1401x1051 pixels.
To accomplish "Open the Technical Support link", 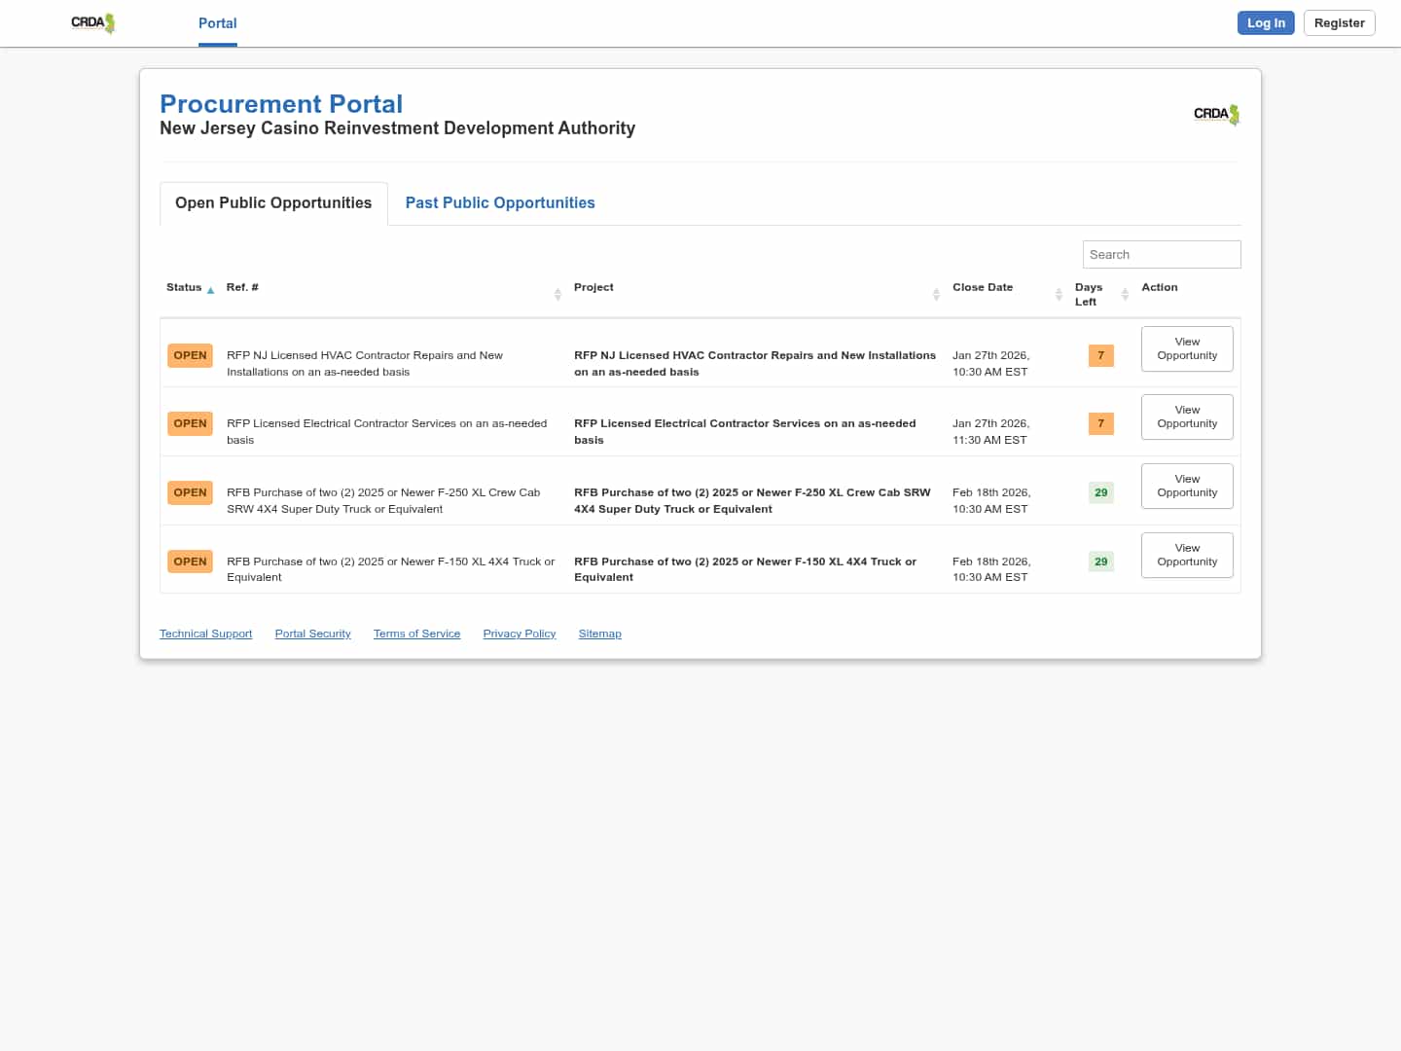I will coord(205,634).
